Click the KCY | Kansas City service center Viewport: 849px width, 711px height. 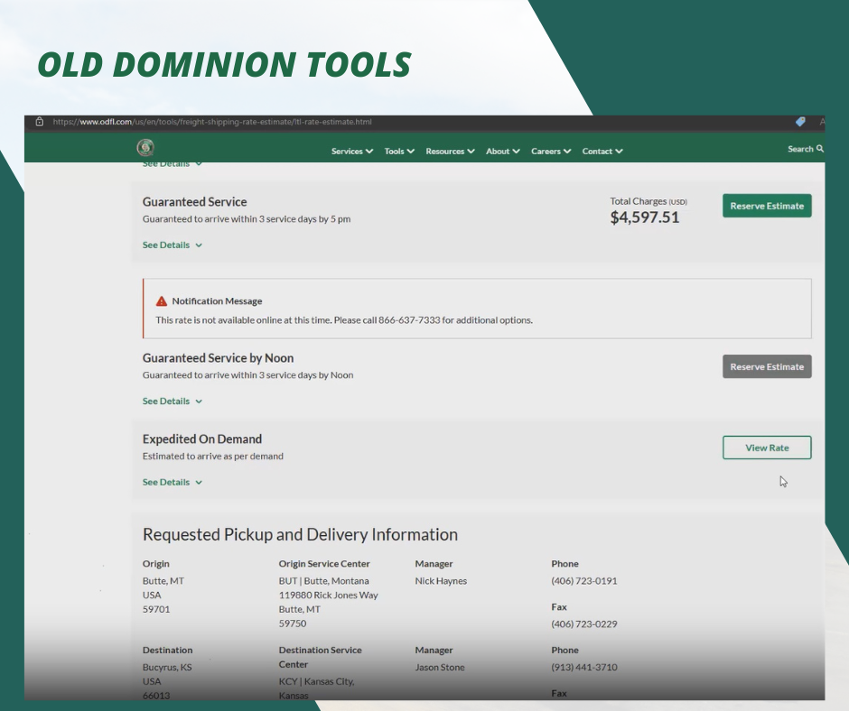coord(316,688)
